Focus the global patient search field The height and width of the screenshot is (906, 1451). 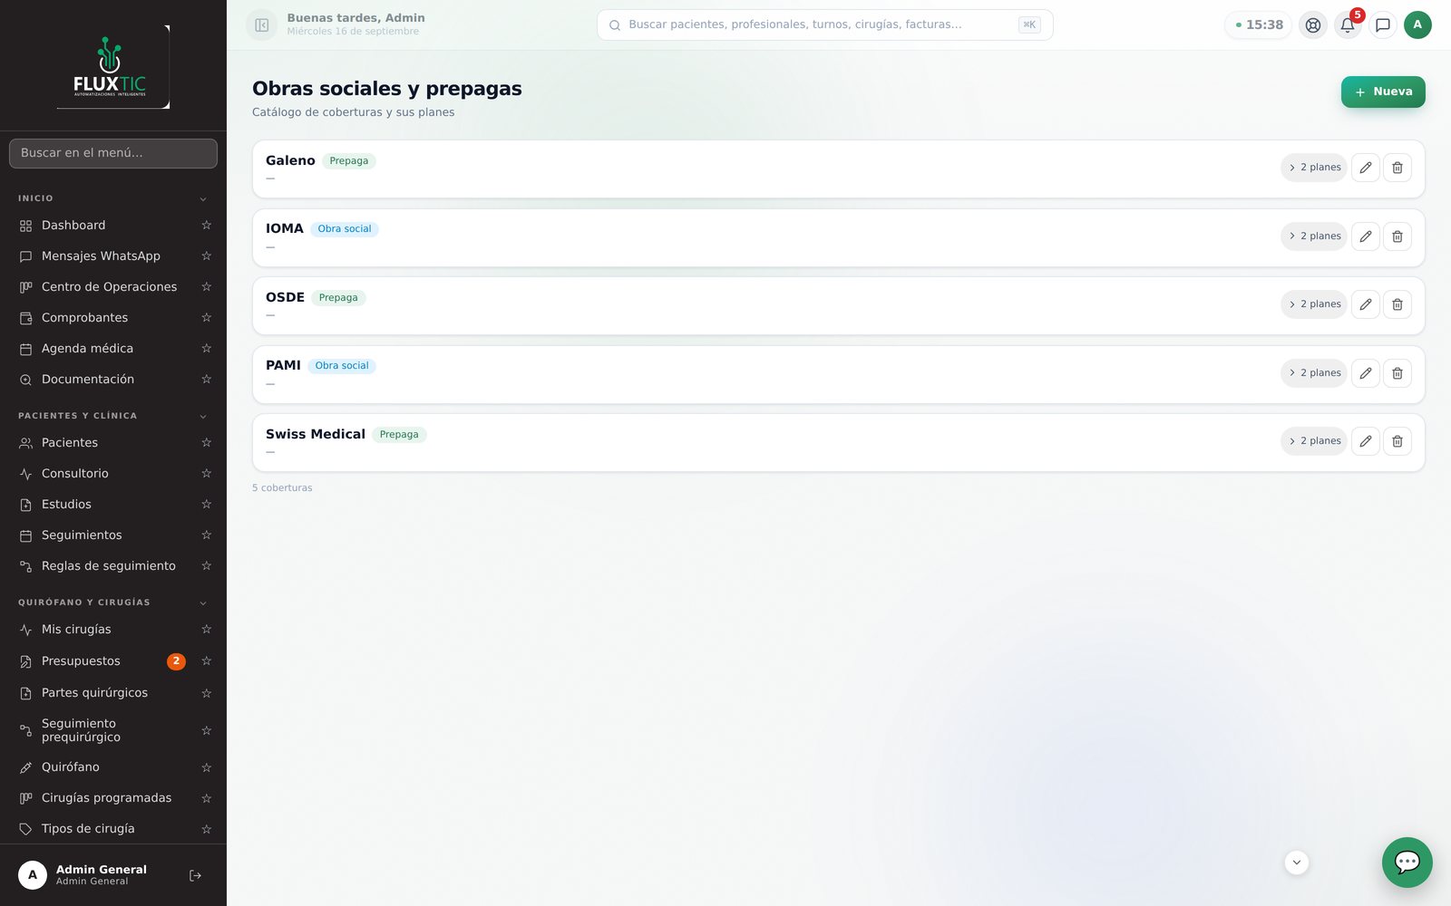pos(824,25)
